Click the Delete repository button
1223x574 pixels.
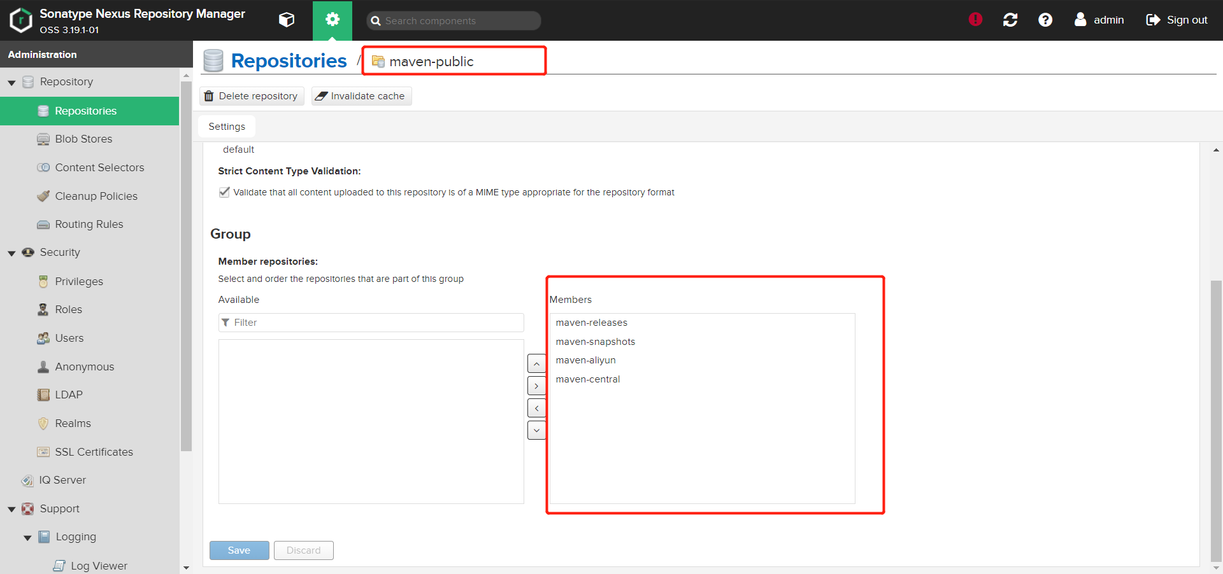click(252, 96)
